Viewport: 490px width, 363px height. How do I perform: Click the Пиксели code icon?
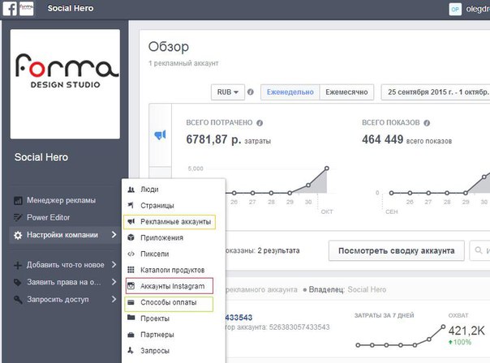click(x=131, y=254)
